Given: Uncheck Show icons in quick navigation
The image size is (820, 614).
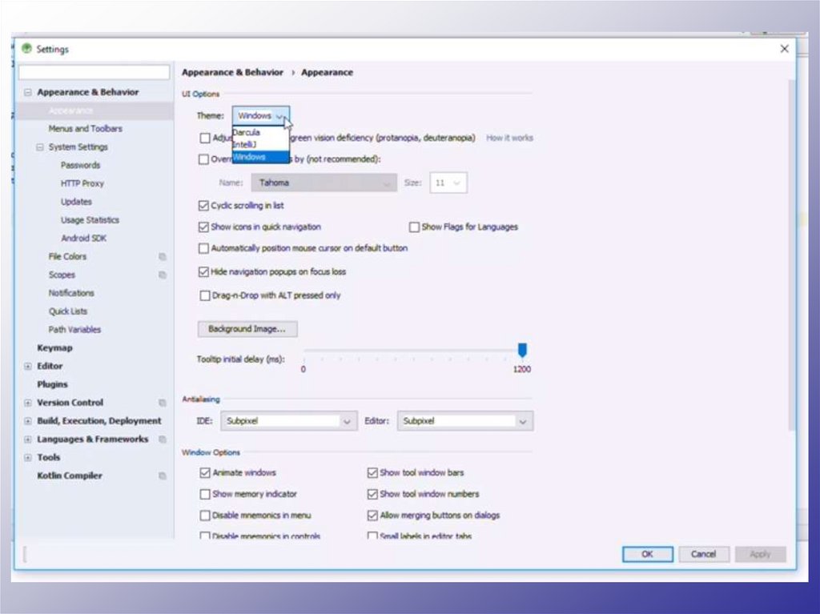Looking at the screenshot, I should (x=203, y=227).
